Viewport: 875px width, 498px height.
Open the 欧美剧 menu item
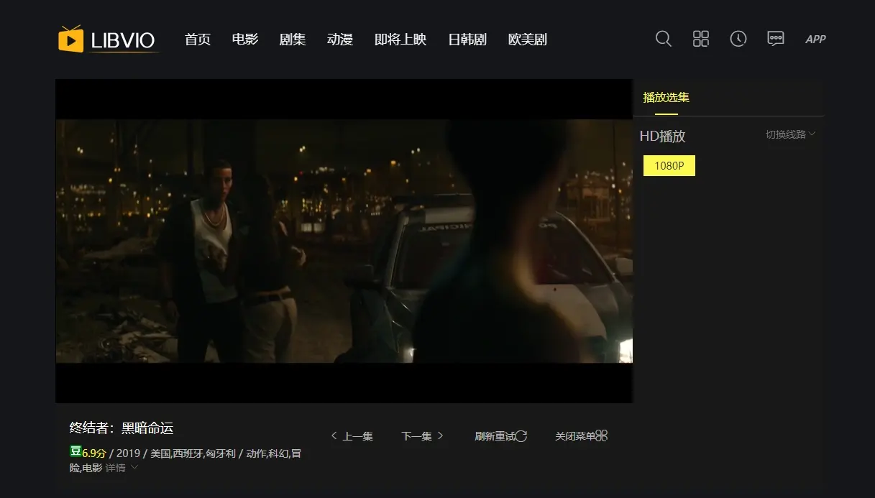click(x=527, y=40)
